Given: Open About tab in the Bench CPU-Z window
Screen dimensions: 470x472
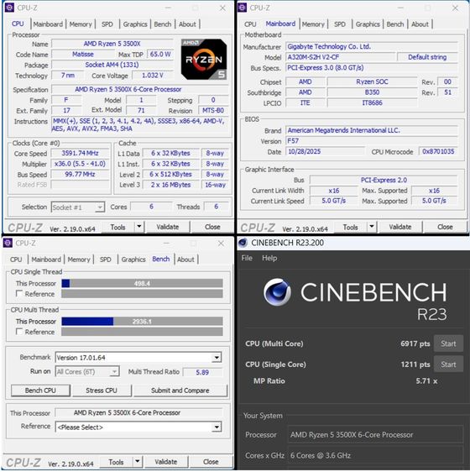Looking at the screenshot, I should [x=185, y=260].
